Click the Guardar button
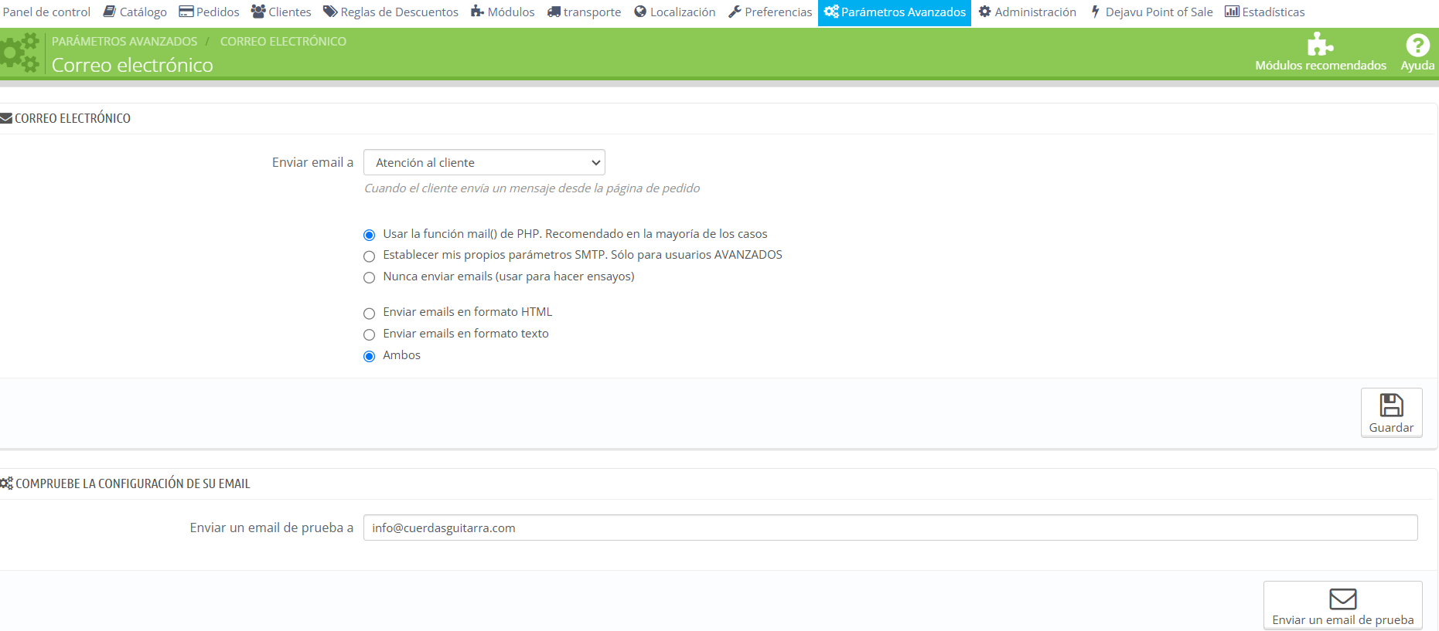The image size is (1439, 631). [1391, 412]
